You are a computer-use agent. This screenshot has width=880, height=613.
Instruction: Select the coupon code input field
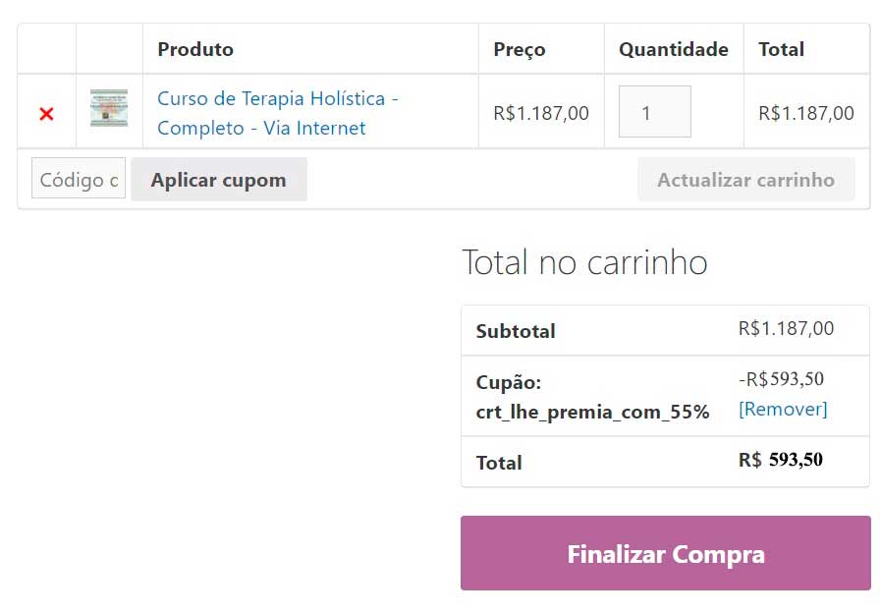coord(78,179)
